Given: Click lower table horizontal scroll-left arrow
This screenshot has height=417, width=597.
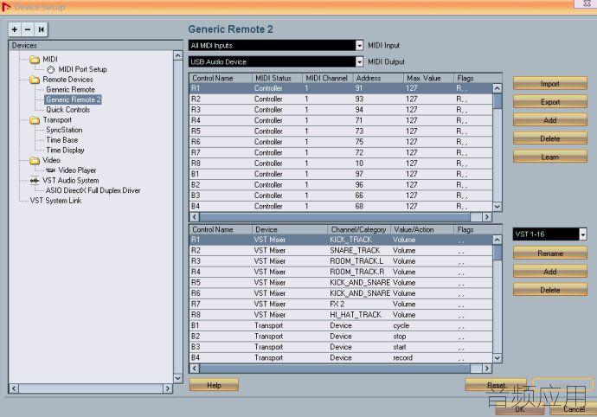Looking at the screenshot, I should (194, 369).
